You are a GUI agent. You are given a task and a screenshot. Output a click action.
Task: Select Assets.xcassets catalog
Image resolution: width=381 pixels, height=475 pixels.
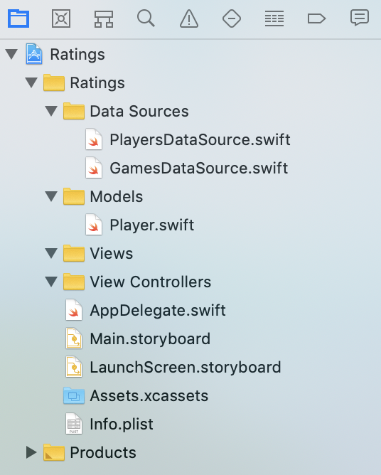click(136, 396)
